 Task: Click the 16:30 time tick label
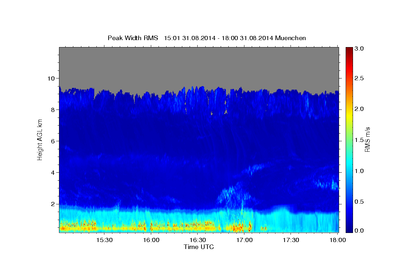point(198,240)
